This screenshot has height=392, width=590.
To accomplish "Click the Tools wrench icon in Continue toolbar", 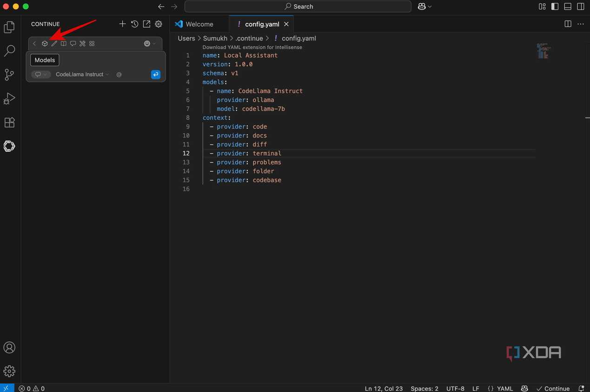I will (x=82, y=44).
